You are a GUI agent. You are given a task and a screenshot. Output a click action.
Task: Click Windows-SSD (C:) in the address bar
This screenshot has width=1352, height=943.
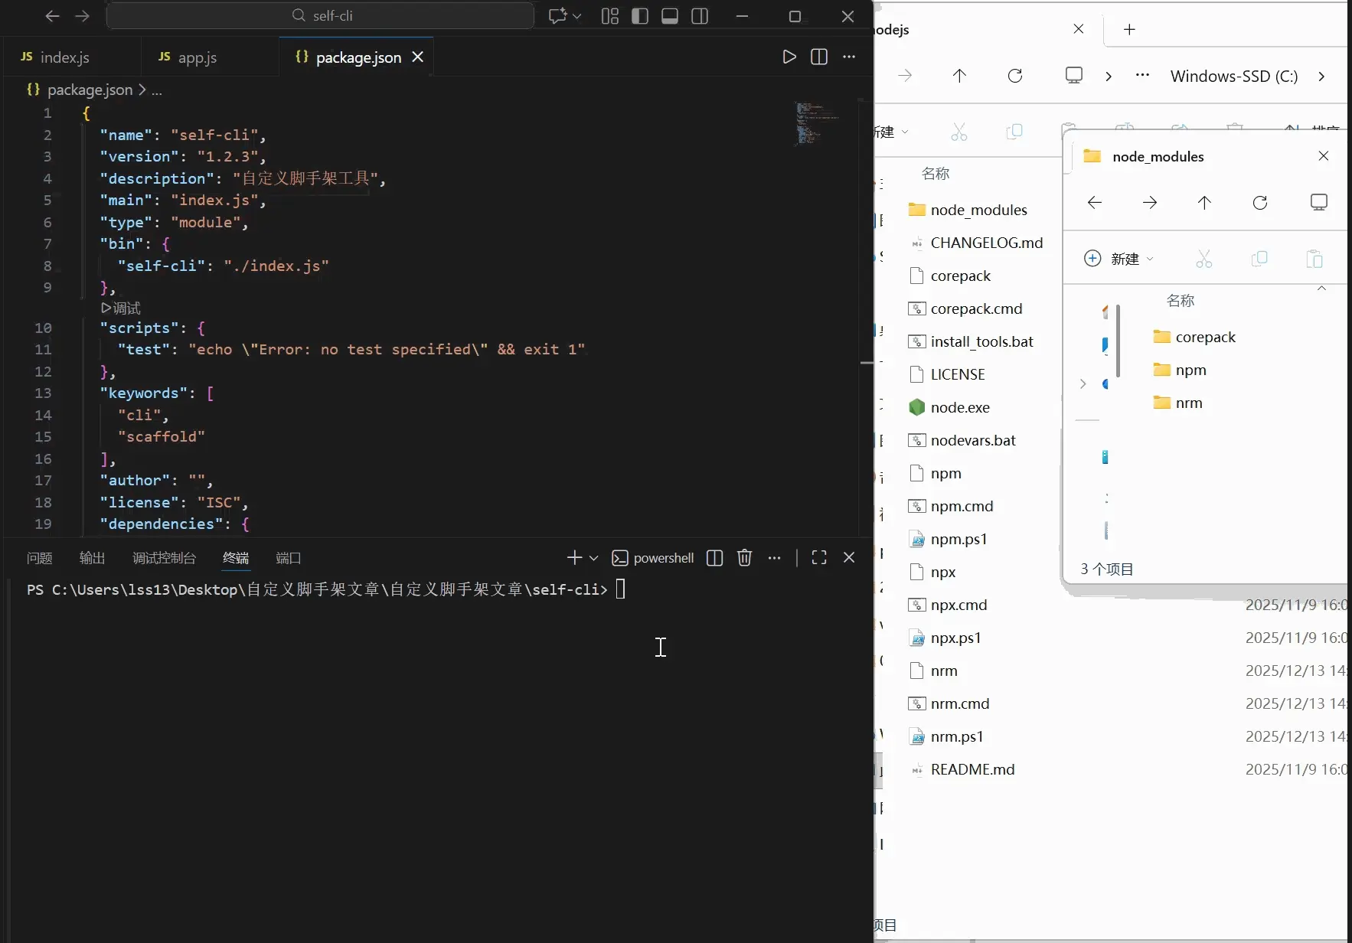[1233, 76]
